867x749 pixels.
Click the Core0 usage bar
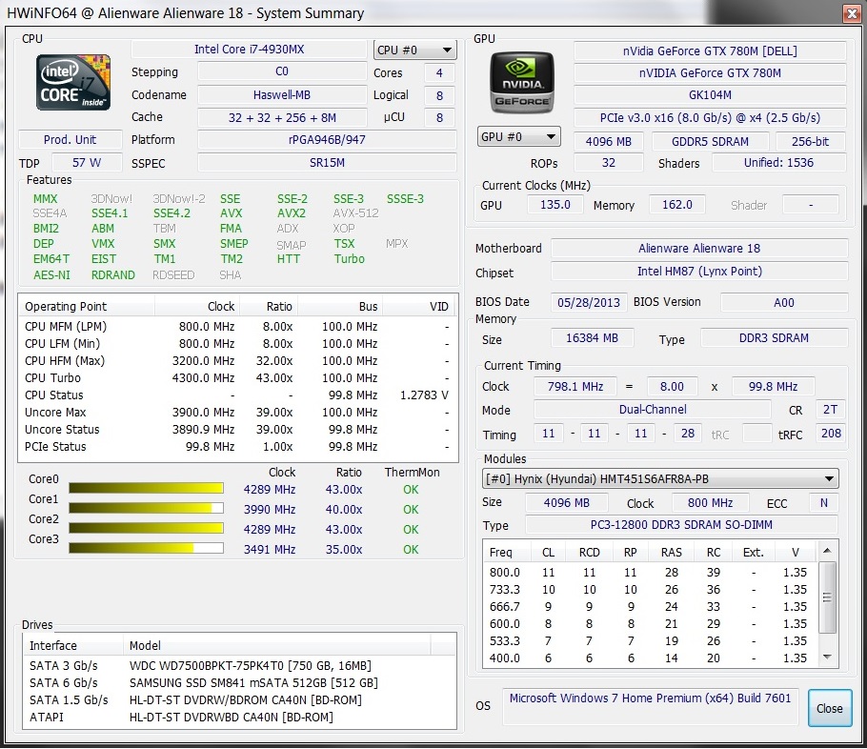pos(146,488)
